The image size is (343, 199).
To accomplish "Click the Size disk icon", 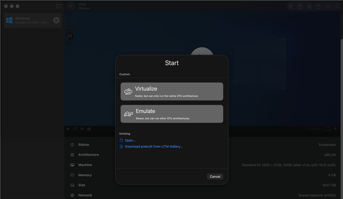I will click(x=72, y=185).
